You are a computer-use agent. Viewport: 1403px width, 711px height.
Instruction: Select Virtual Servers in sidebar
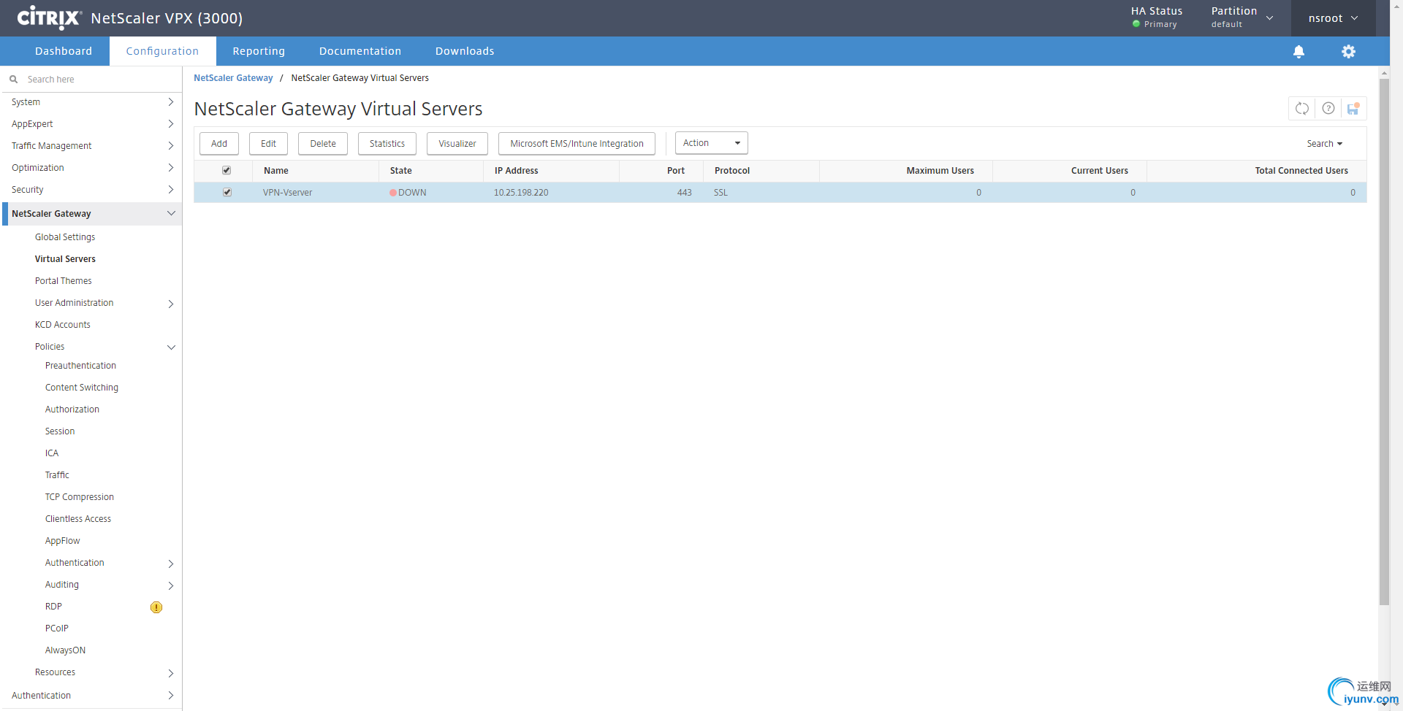65,259
